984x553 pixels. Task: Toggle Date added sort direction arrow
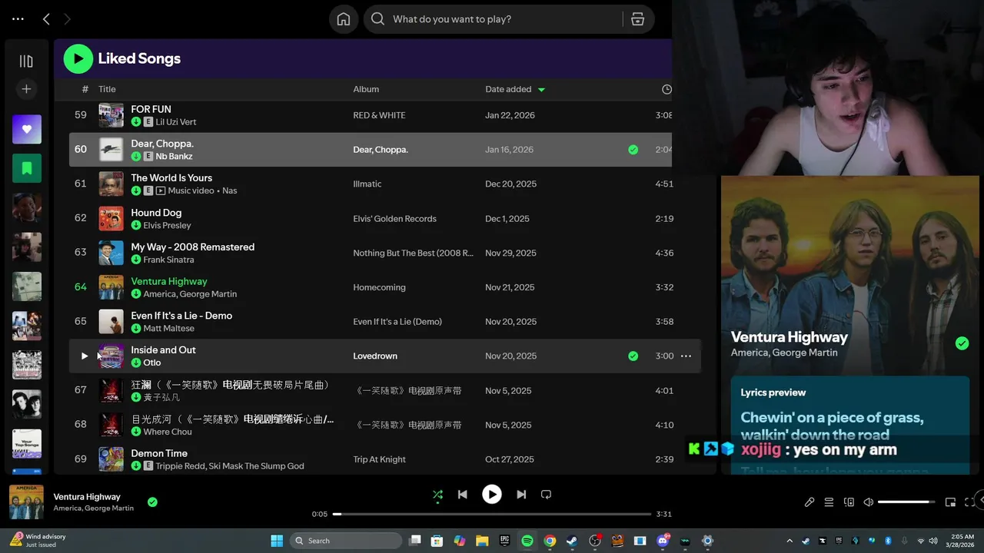(x=541, y=90)
